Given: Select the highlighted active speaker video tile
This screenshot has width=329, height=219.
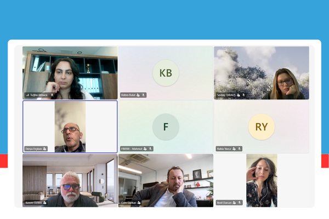Looking at the screenshot, I should (70, 127).
